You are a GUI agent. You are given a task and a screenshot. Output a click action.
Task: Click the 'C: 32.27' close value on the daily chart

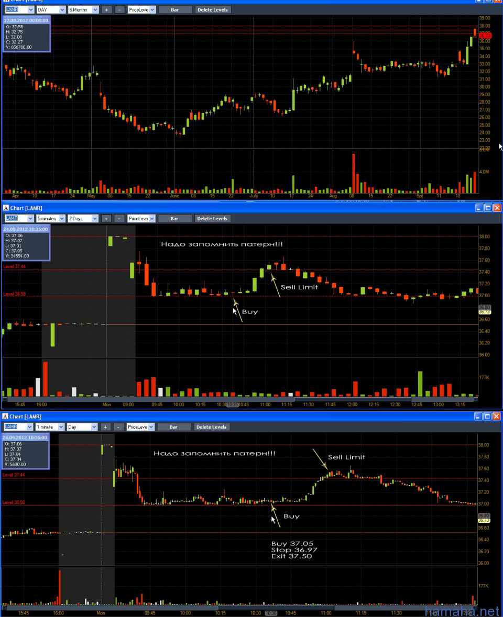click(x=15, y=42)
